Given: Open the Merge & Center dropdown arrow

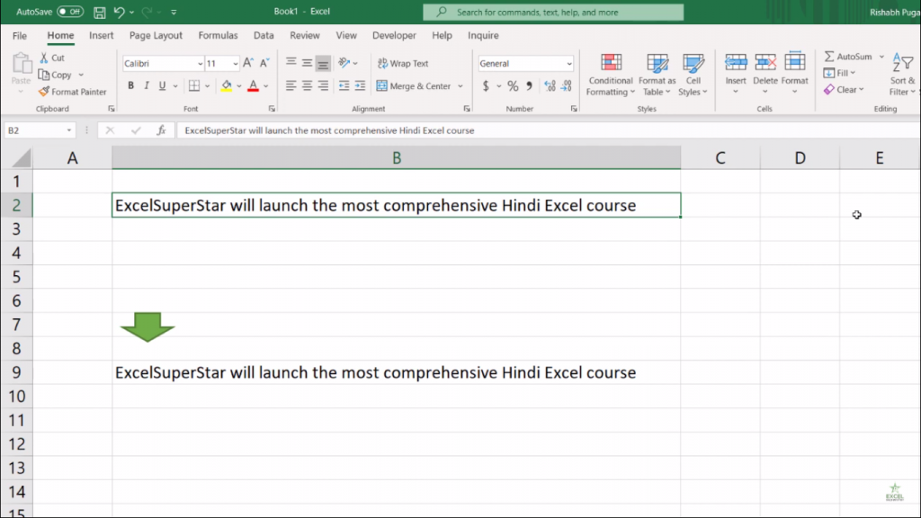Looking at the screenshot, I should [460, 86].
